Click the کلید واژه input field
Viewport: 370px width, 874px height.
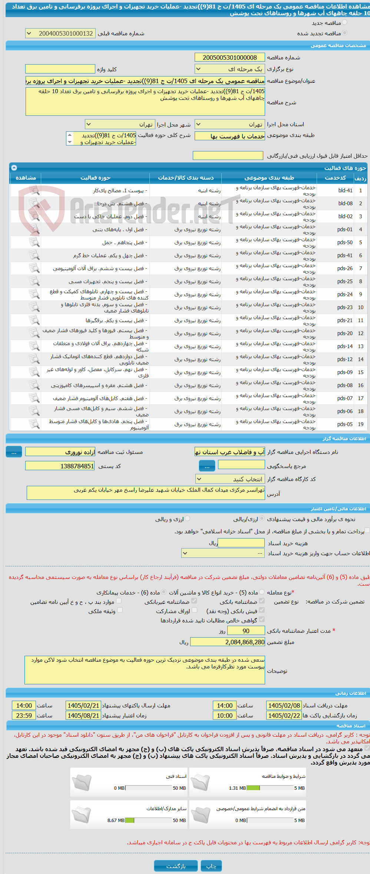tap(60, 69)
